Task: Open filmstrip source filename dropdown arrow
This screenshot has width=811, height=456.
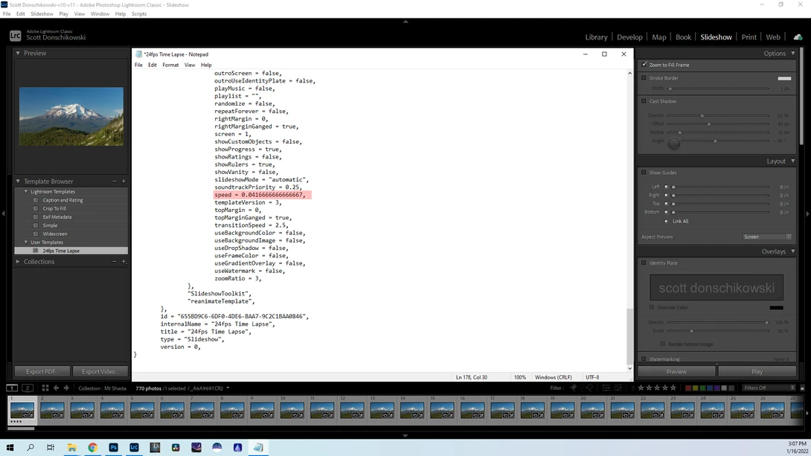Action: (x=228, y=388)
